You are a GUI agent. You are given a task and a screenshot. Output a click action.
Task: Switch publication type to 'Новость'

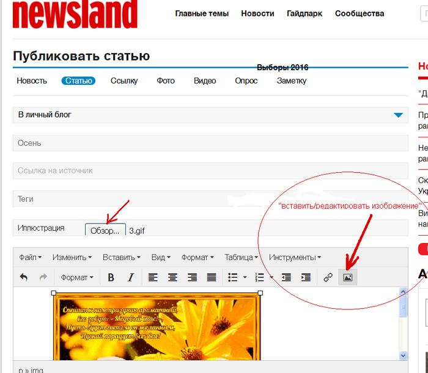(x=32, y=81)
